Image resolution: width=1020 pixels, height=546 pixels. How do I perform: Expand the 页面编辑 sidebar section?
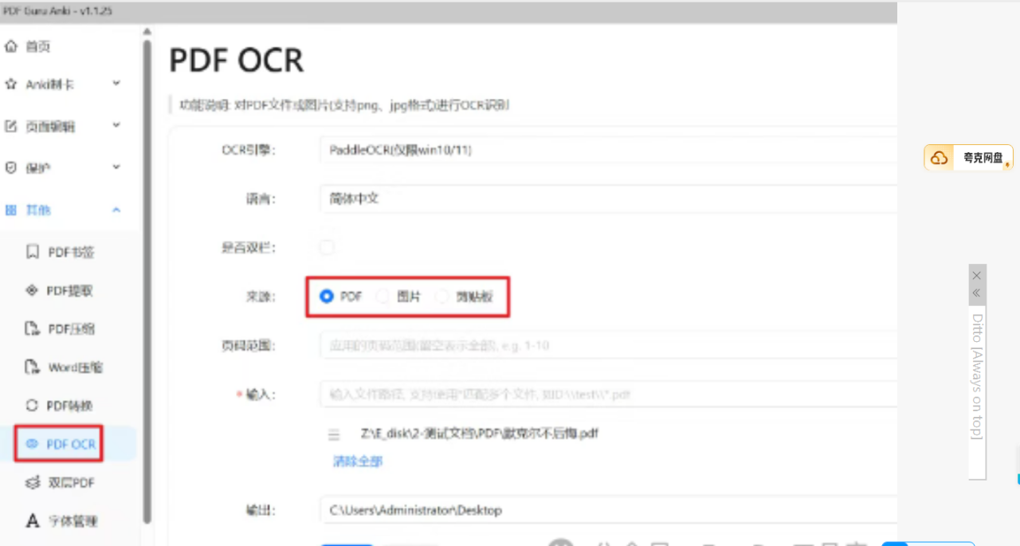[x=116, y=126]
